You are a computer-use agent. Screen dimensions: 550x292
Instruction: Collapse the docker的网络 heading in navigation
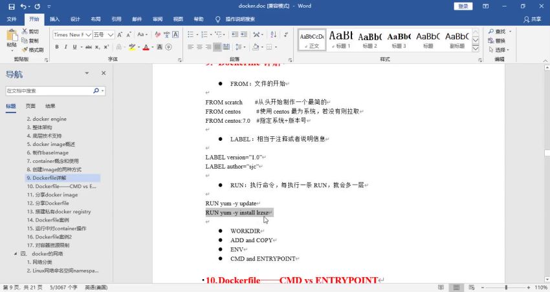click(15, 253)
